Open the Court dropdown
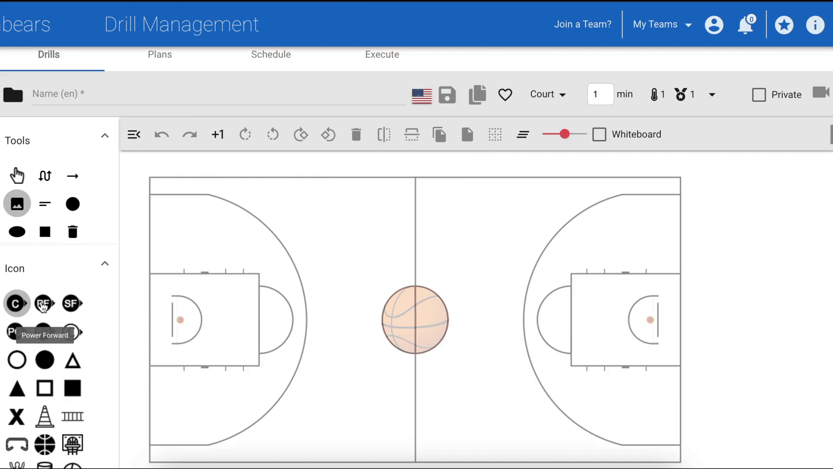Screen dimensions: 833x469 548,94
